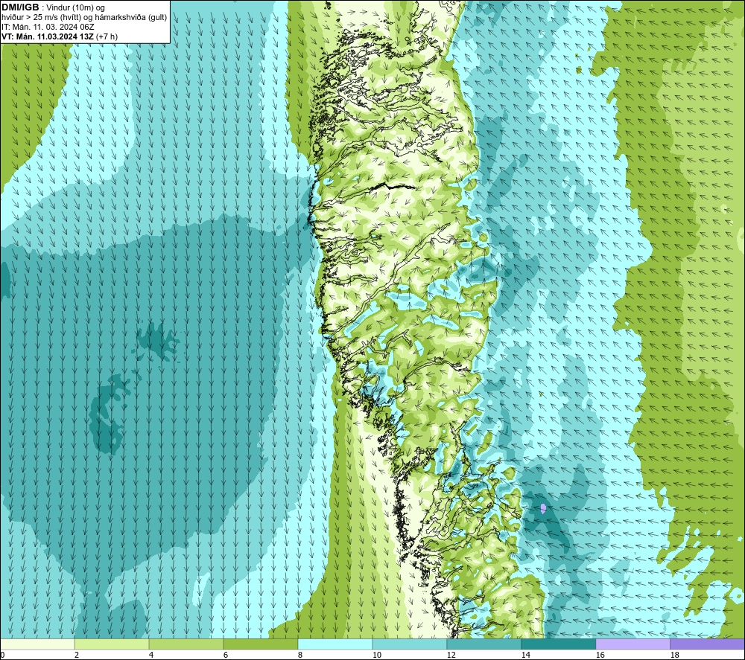The image size is (745, 660).
Task: Click the "(+7 h)" forecast offset text
Action: point(107,36)
